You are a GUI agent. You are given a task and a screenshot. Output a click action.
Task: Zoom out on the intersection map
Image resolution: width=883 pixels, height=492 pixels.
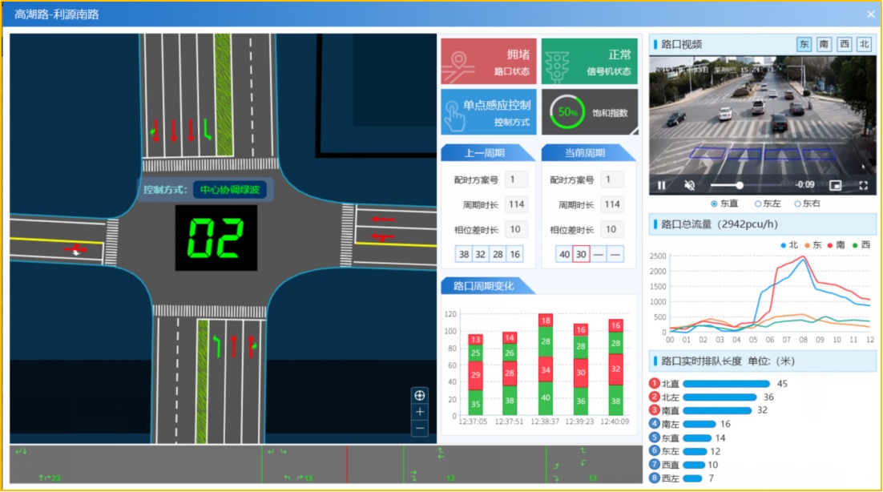click(x=420, y=429)
